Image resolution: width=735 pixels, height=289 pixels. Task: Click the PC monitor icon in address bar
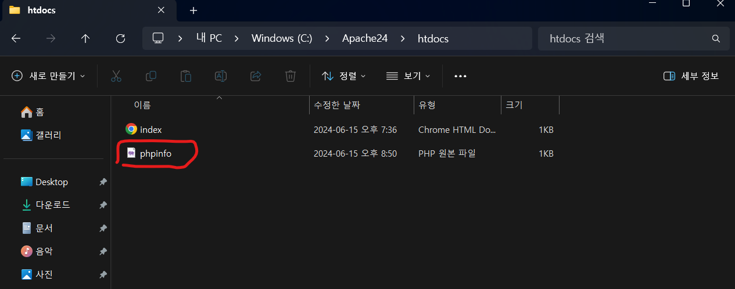click(158, 38)
